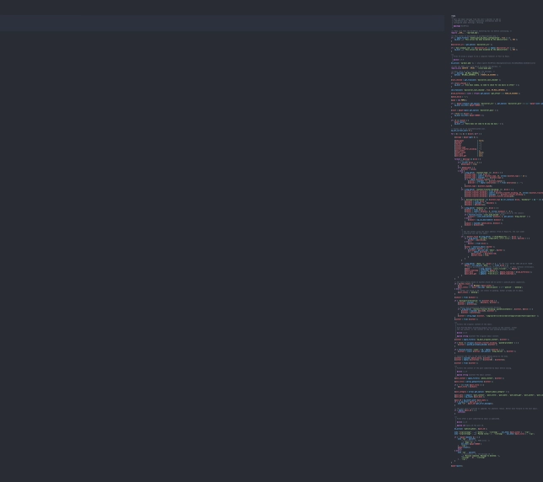The image size is (543, 482).
Task: Click the vertical boundary between editor pane and minimap
Action: (x=445, y=253)
